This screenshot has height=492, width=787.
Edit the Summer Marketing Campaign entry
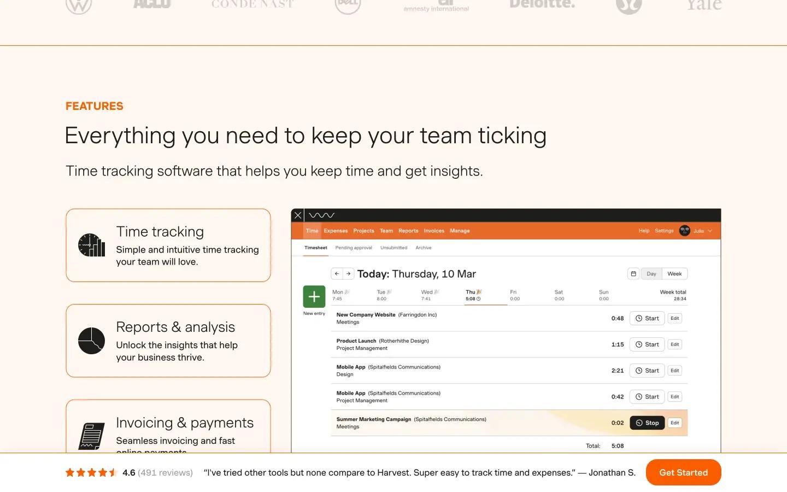pyautogui.click(x=675, y=423)
